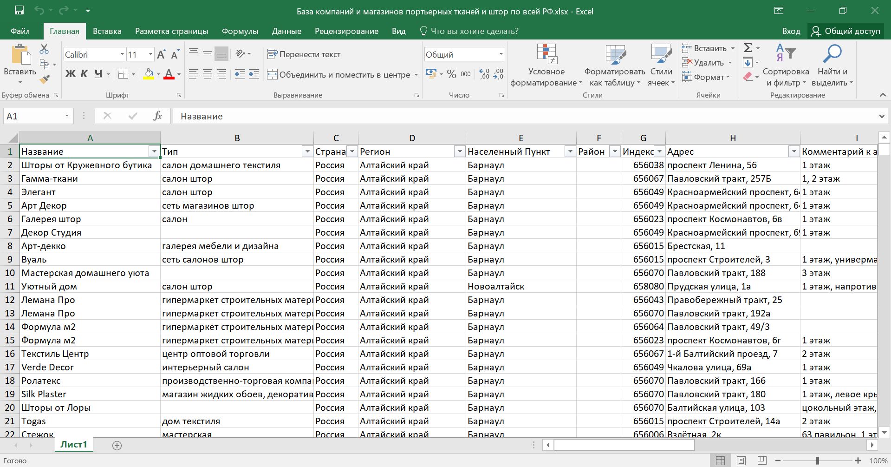Open the Файл menu
Screen dimensions: 891x467
[20, 31]
